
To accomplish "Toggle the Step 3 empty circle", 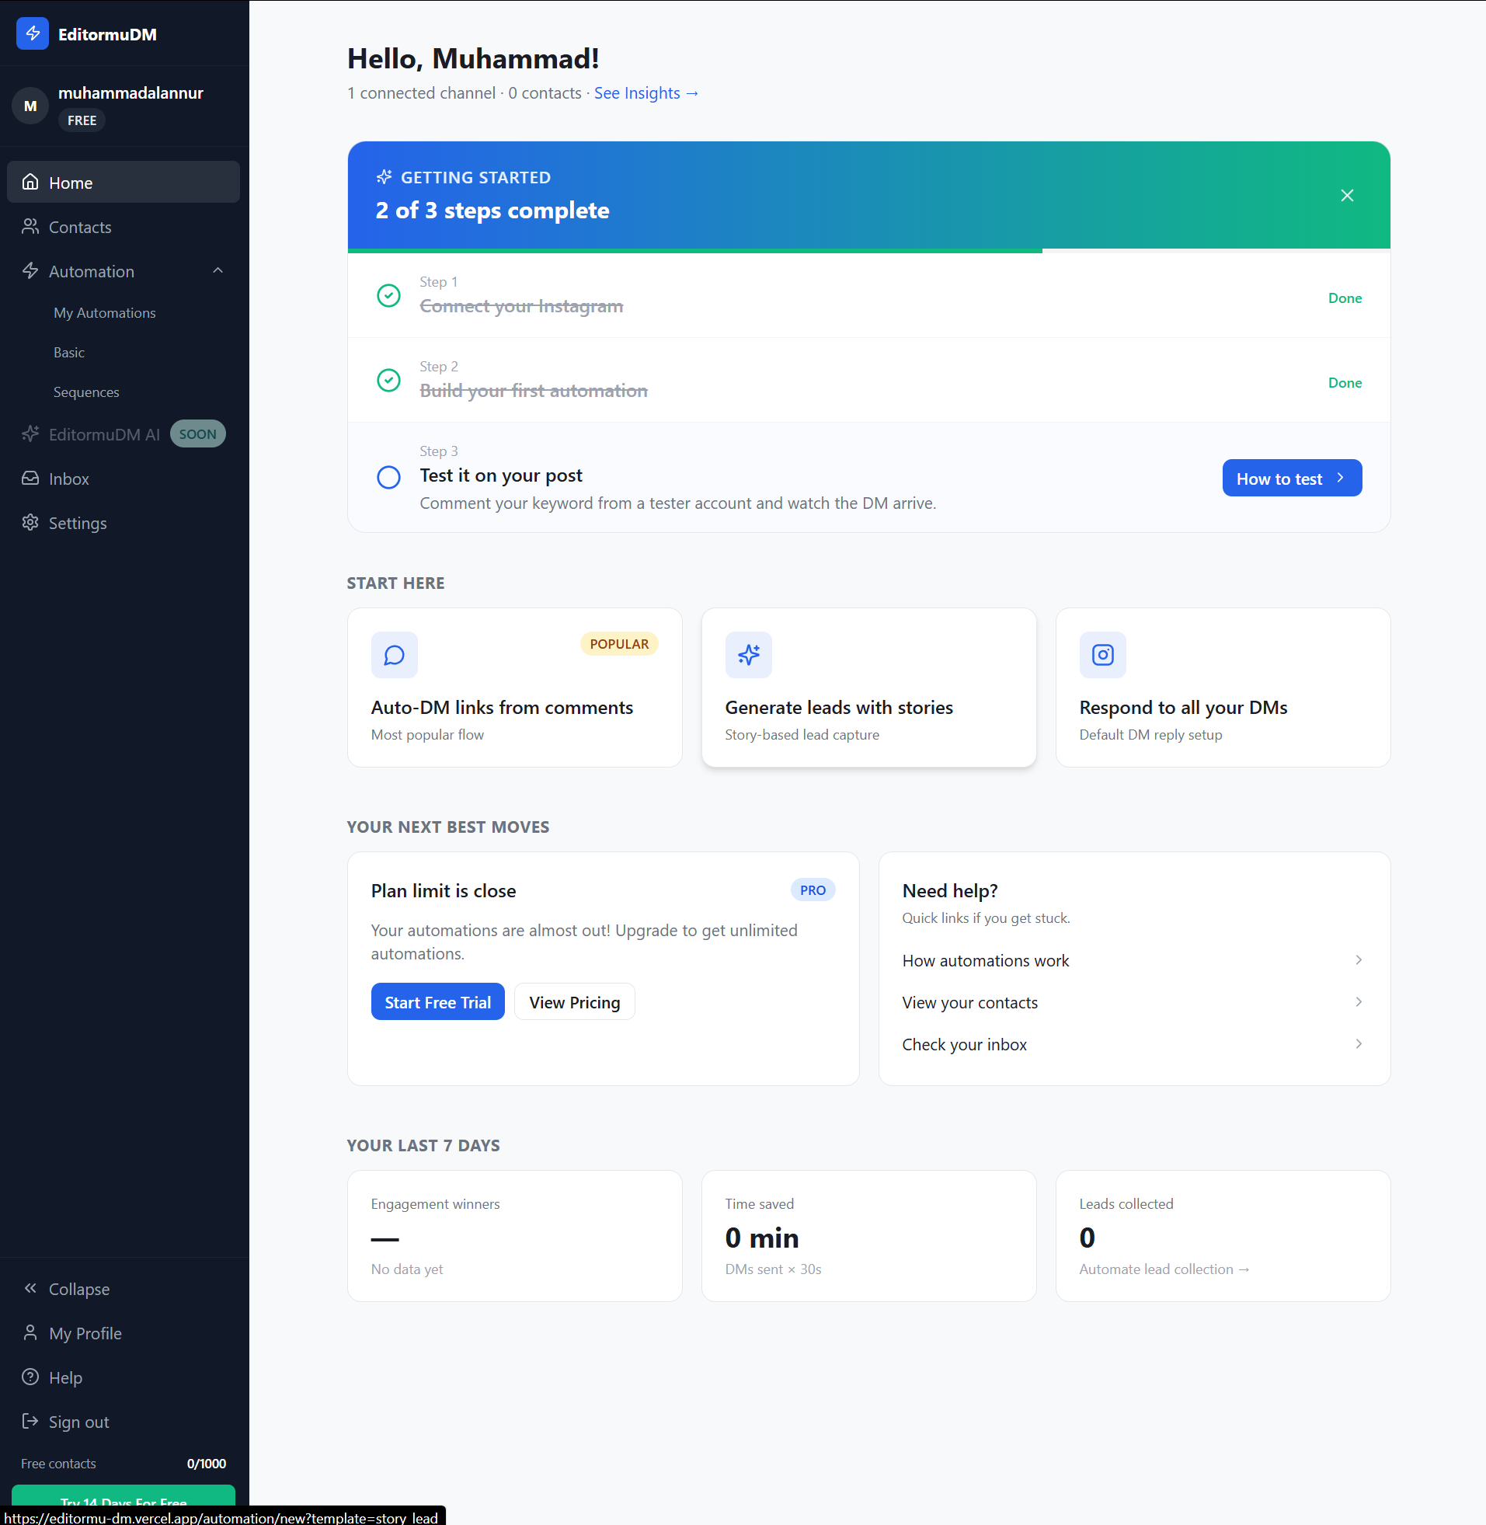I will click(388, 477).
